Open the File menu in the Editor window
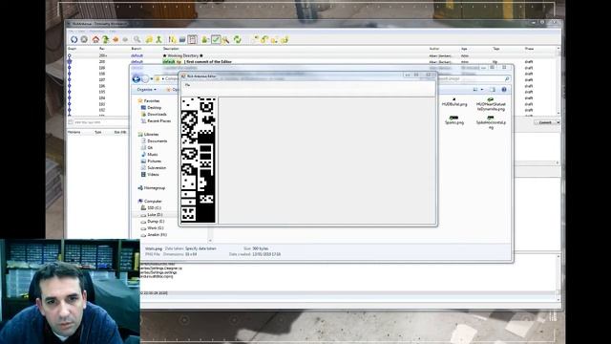Viewport: 611px width, 344px height. 187,85
